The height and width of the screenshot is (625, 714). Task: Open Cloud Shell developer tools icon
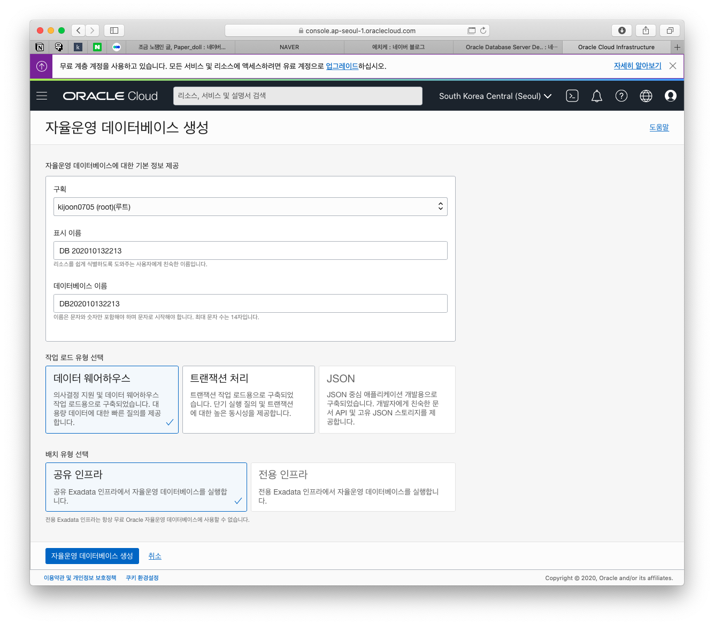click(572, 96)
